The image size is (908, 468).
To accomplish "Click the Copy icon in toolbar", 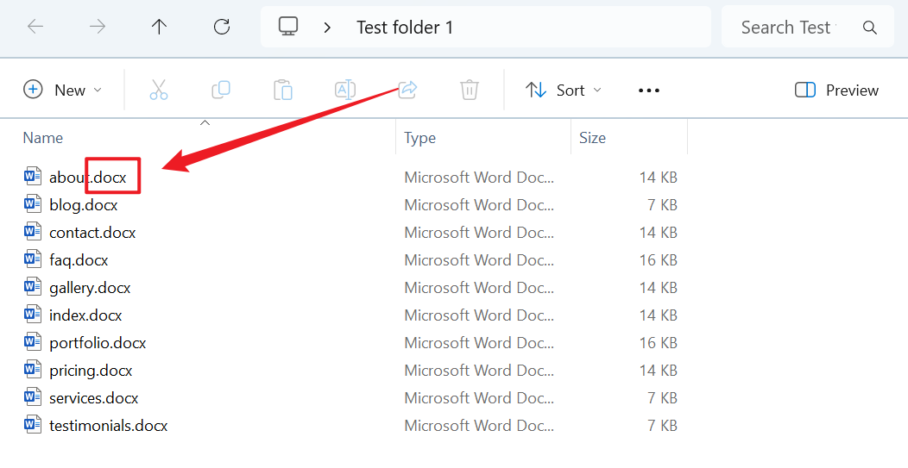I will (x=221, y=90).
